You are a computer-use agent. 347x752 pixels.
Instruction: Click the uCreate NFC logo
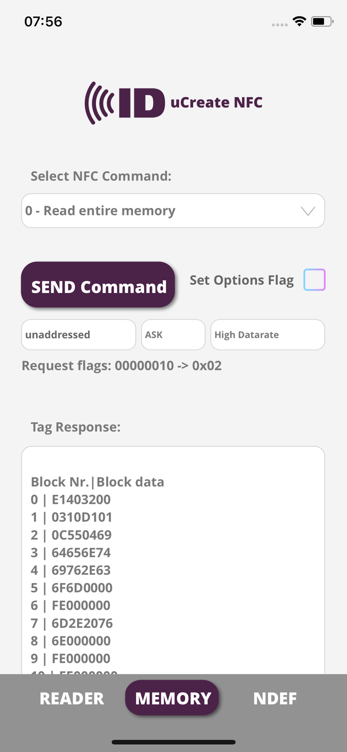point(173,102)
